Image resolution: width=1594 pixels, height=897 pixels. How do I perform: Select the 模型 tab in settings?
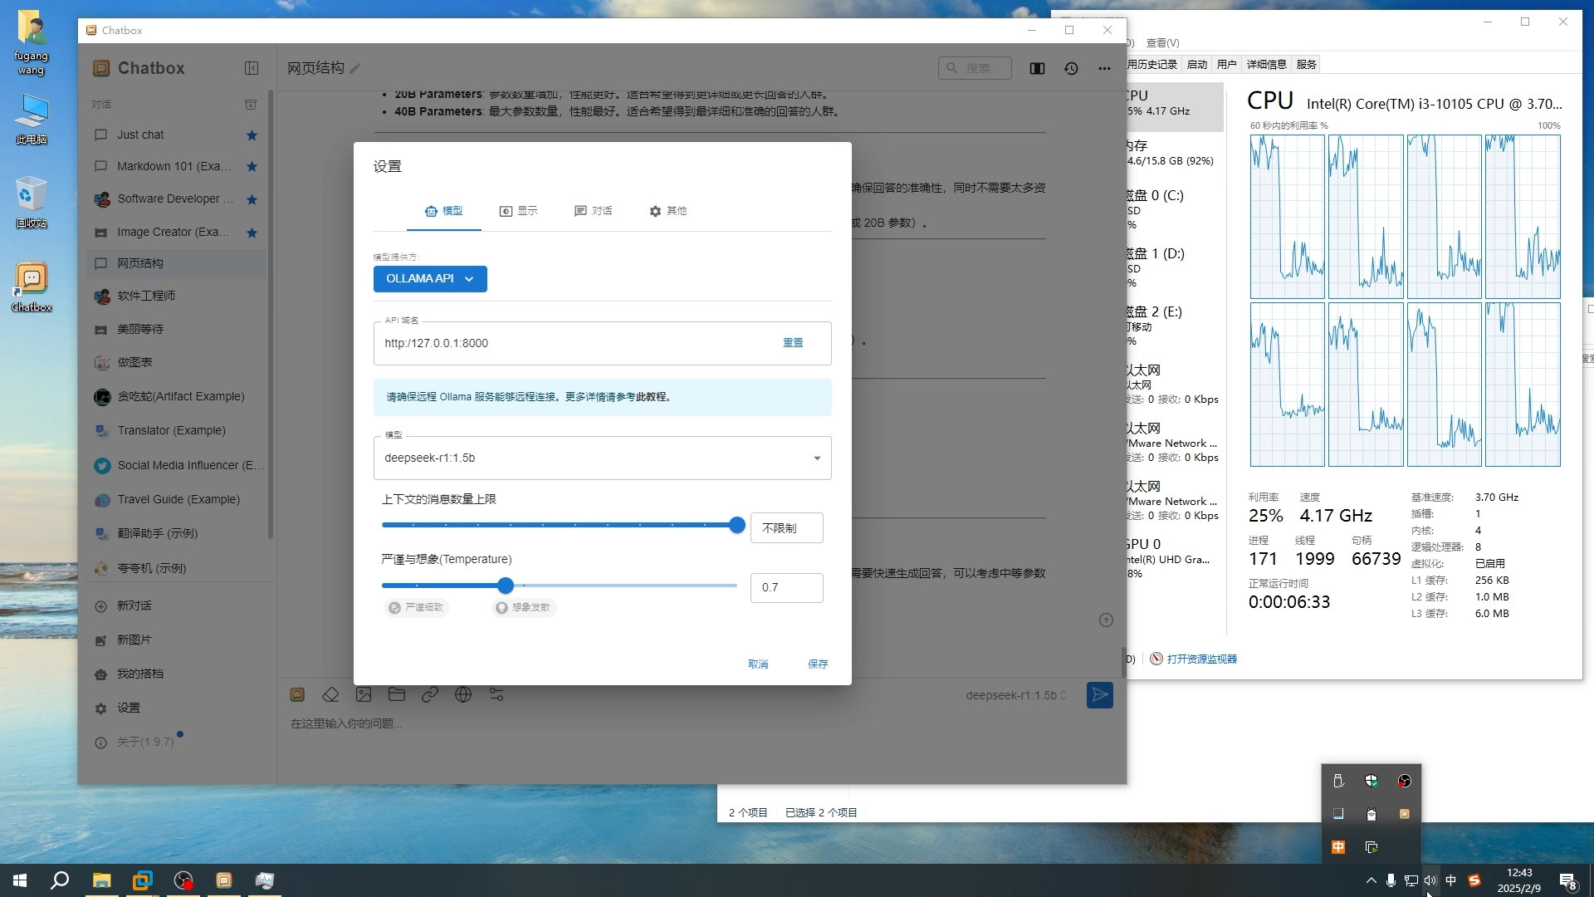click(444, 210)
